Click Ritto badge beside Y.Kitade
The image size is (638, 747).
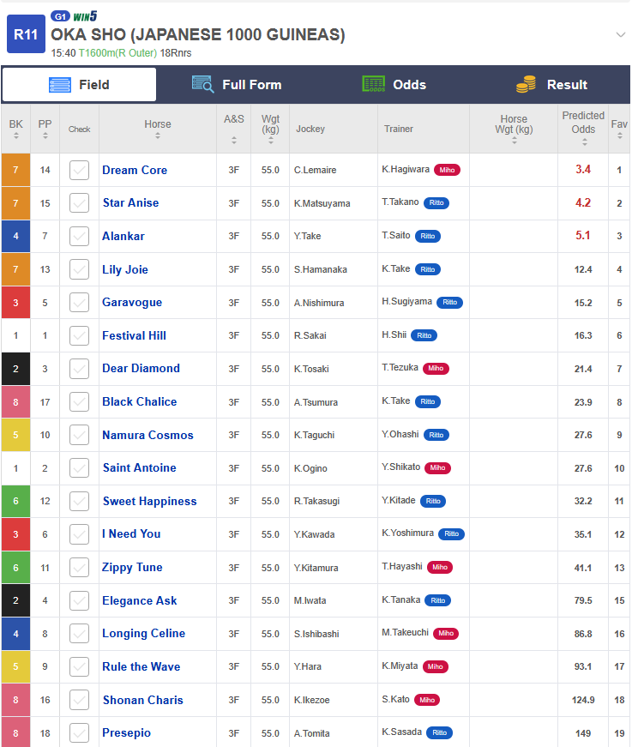[433, 501]
